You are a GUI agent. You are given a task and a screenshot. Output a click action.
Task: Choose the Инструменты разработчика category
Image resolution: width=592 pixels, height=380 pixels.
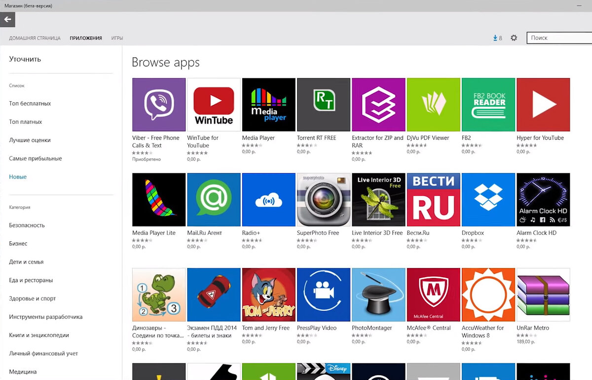coord(46,317)
